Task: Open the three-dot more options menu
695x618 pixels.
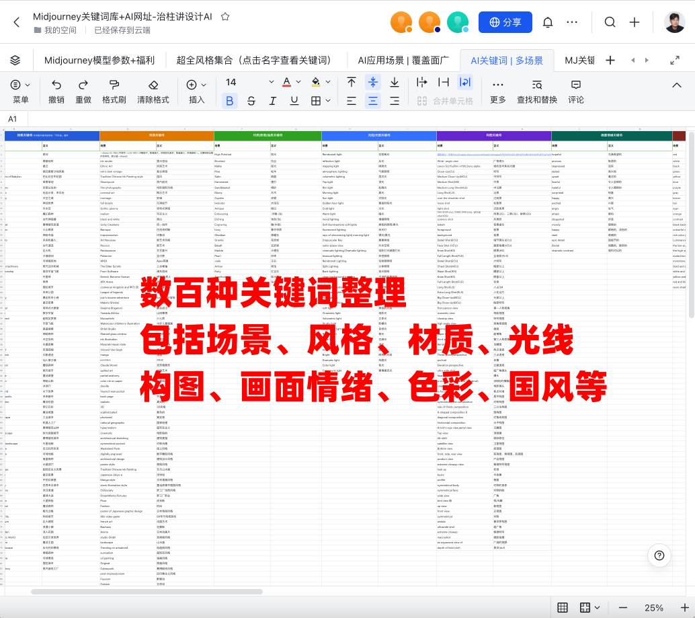Action: tap(572, 22)
